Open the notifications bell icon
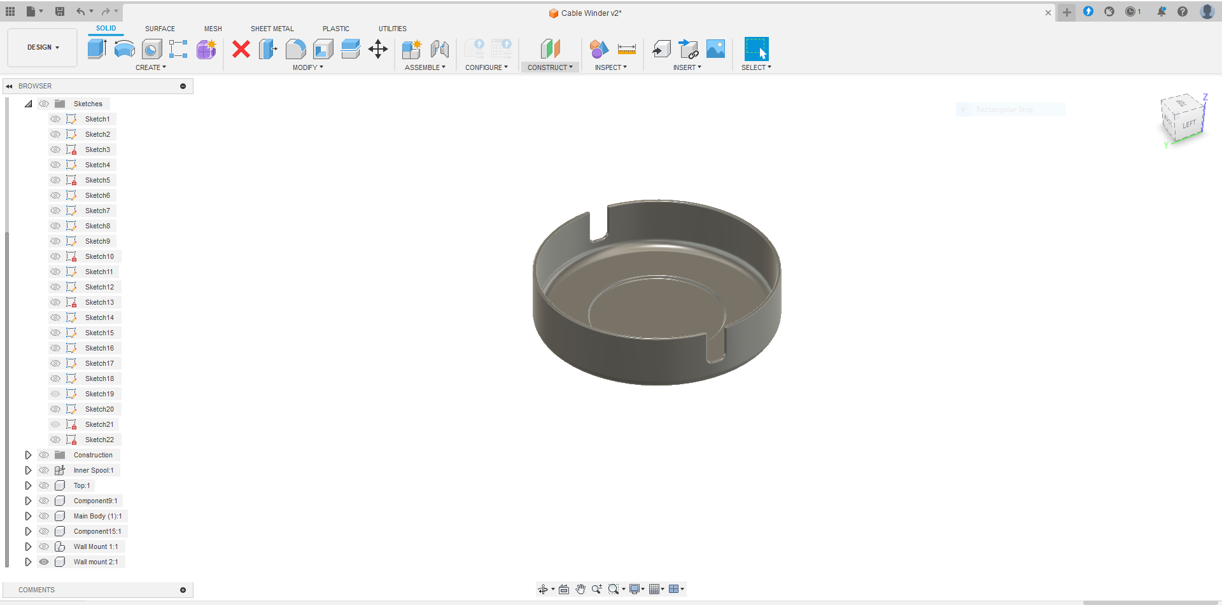The image size is (1222, 605). [x=1162, y=11]
